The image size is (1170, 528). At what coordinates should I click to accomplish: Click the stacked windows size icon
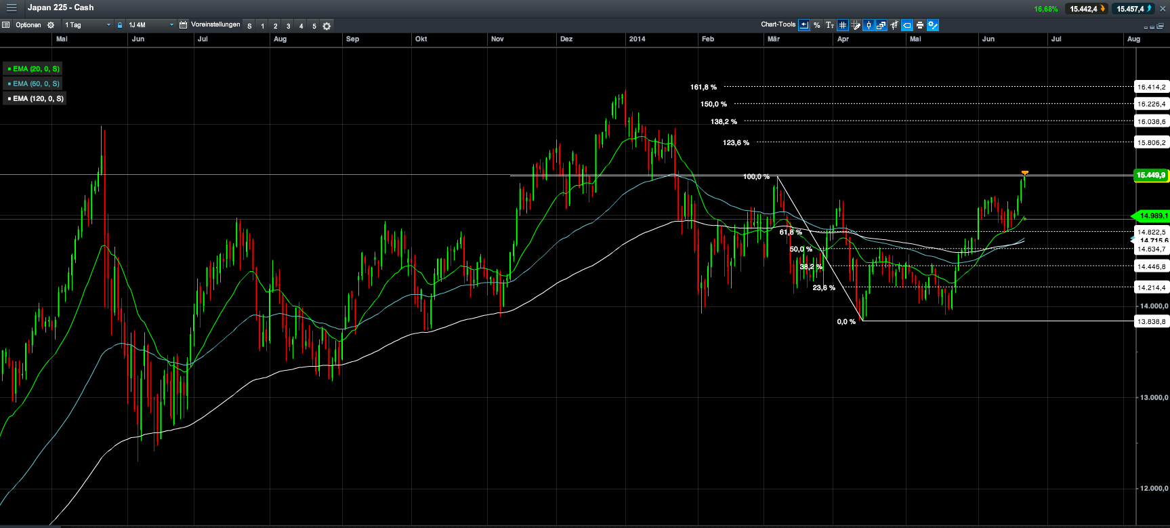[1159, 26]
